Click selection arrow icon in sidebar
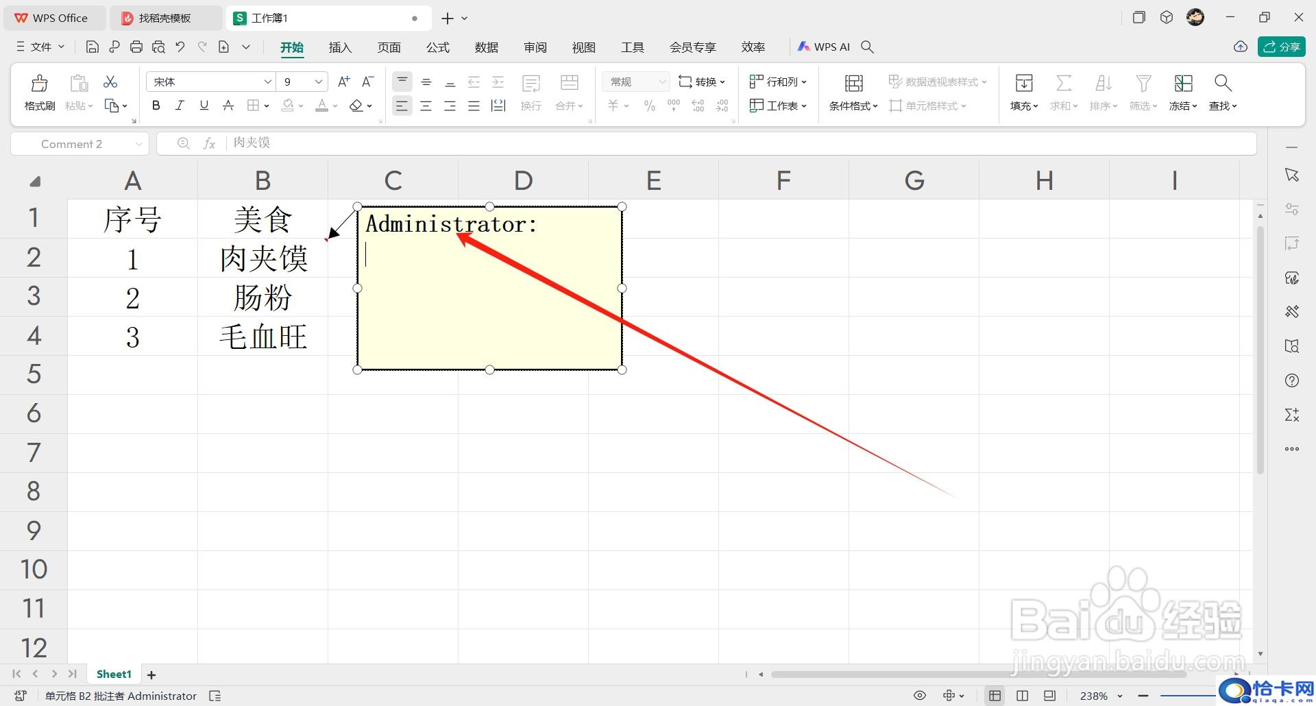 [1292, 175]
